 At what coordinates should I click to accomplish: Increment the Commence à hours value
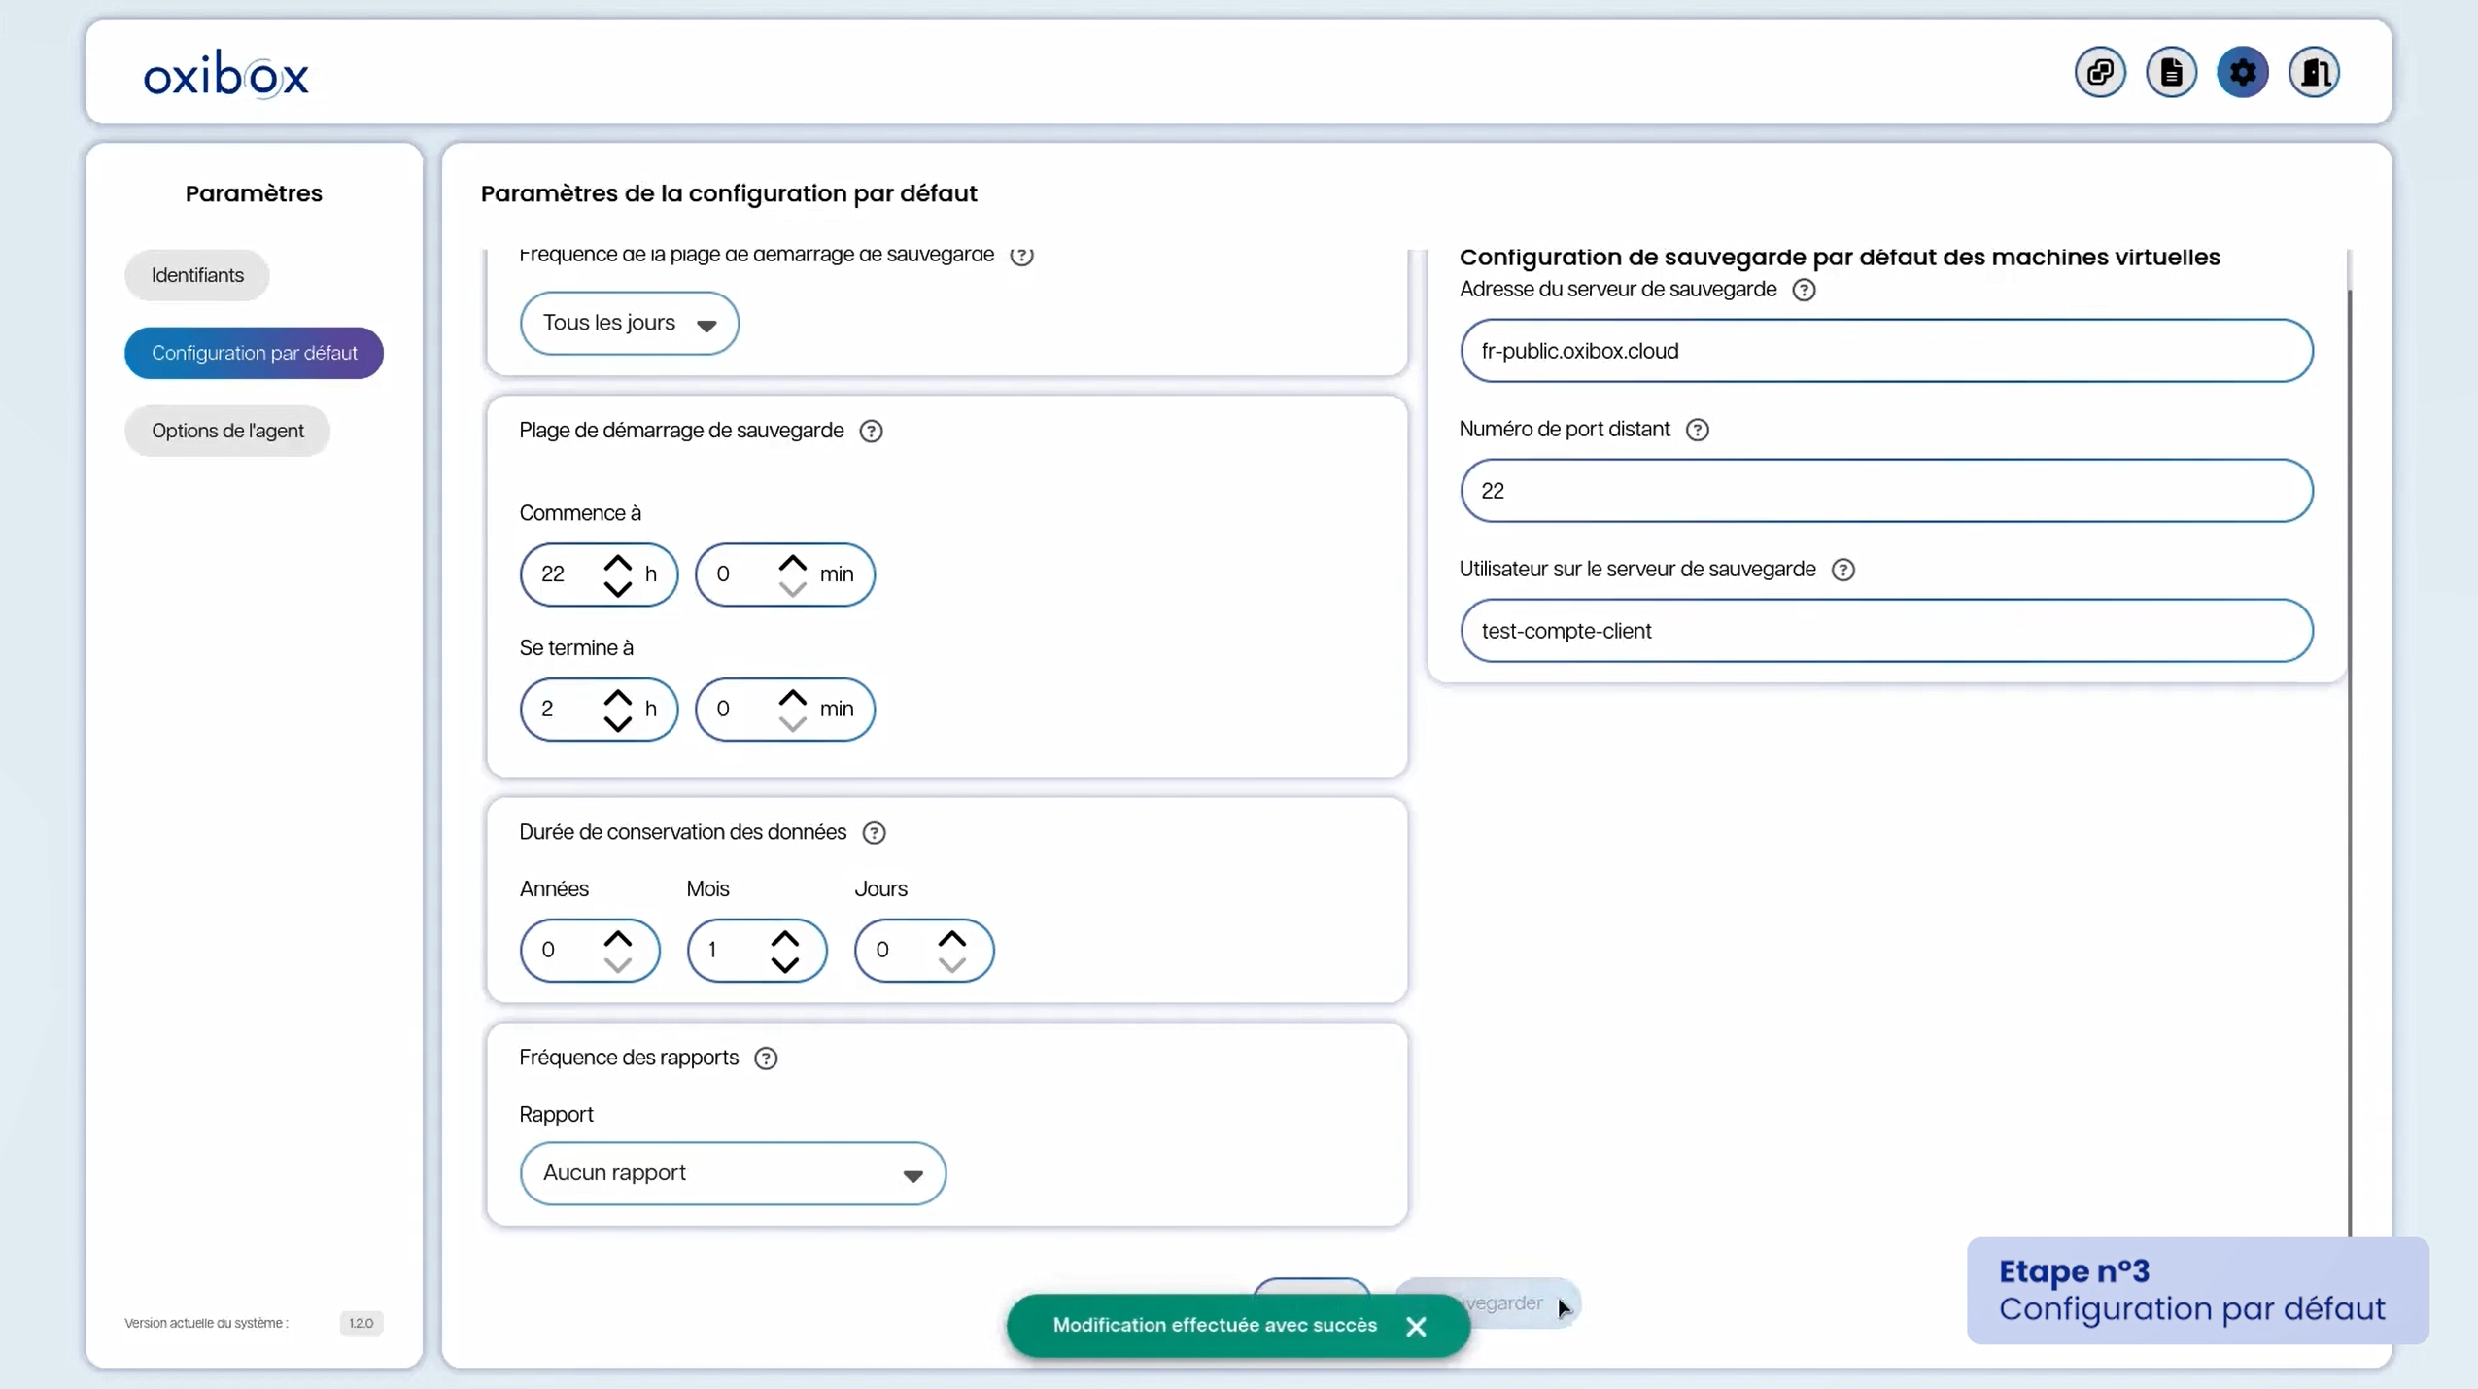coord(620,563)
